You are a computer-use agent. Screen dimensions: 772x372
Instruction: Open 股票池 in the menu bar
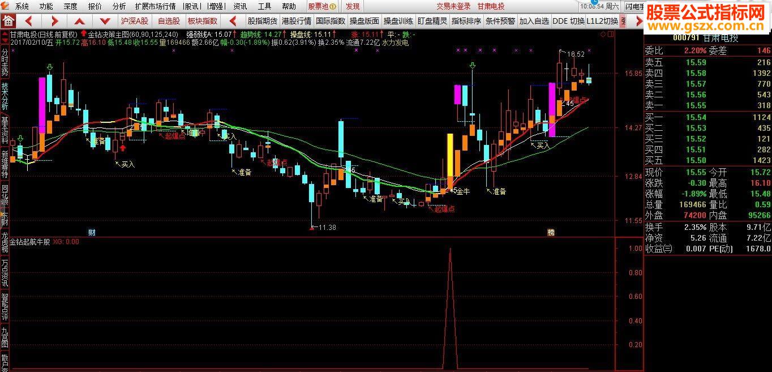coord(323,6)
